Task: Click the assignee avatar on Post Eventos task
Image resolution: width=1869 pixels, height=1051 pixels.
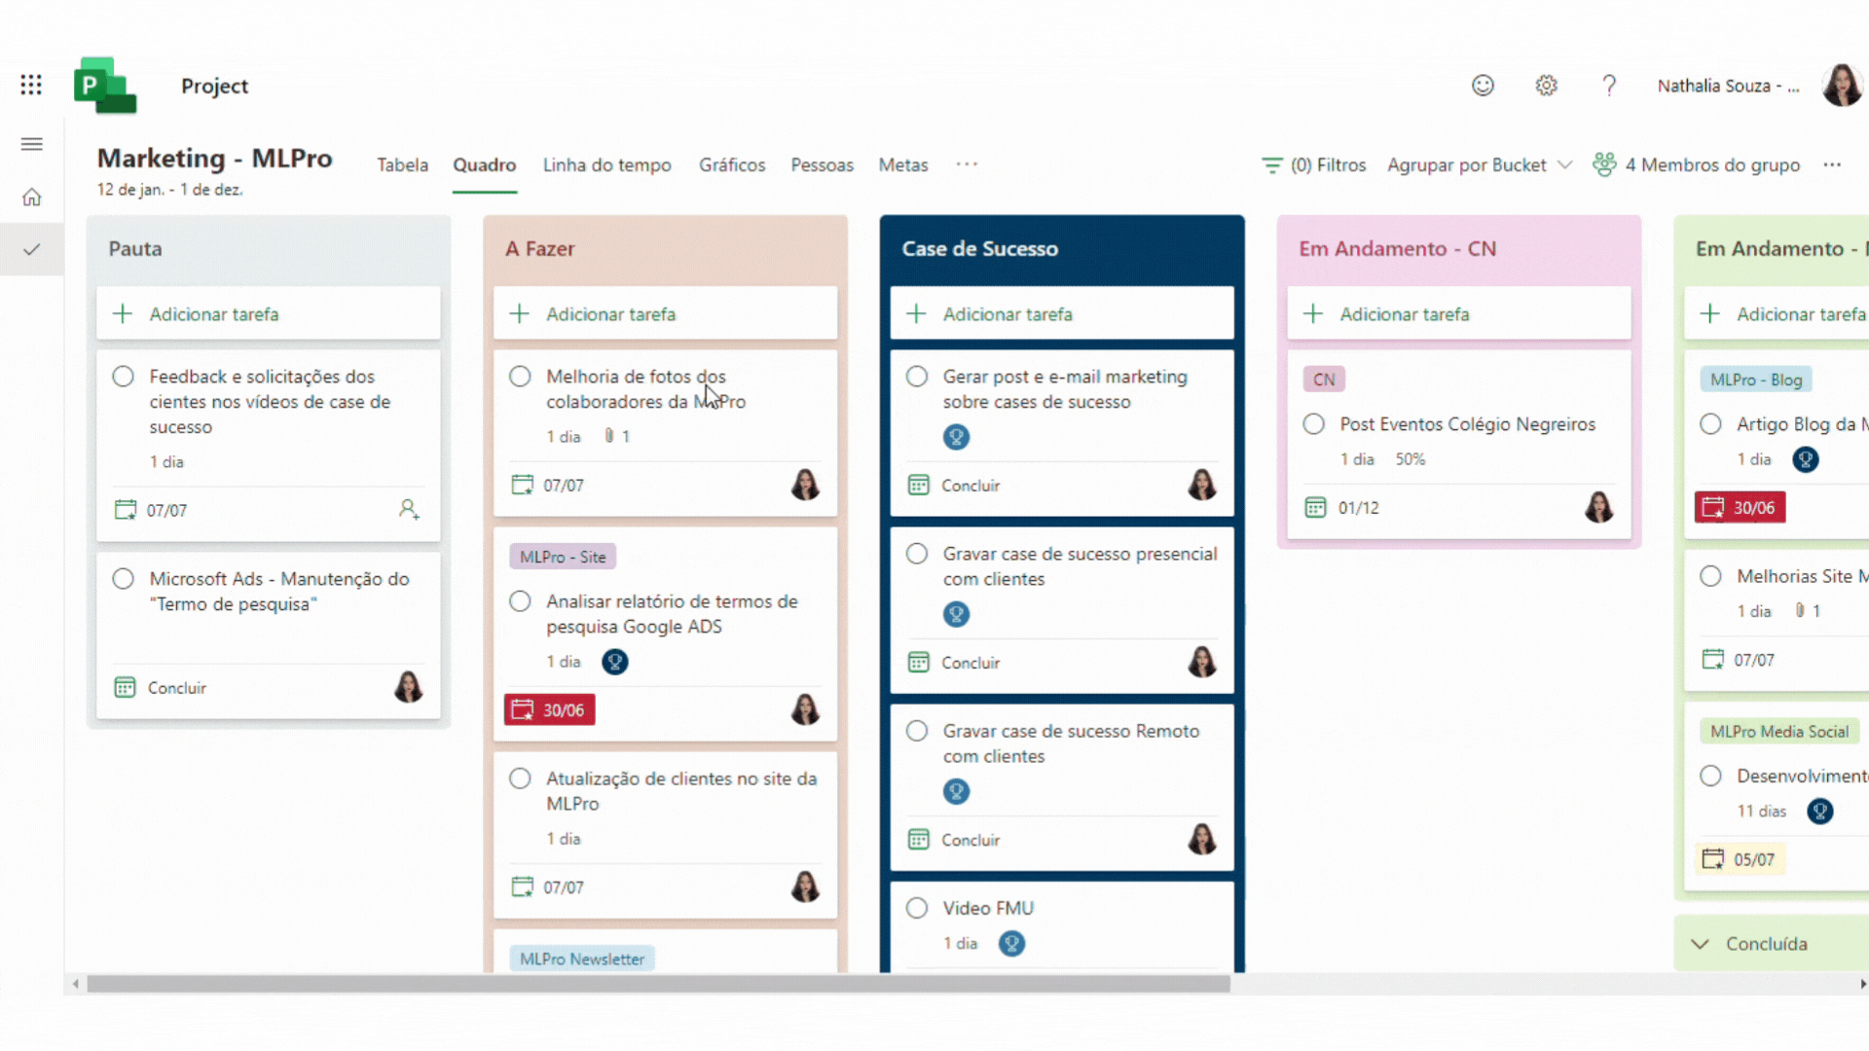Action: [x=1599, y=507]
